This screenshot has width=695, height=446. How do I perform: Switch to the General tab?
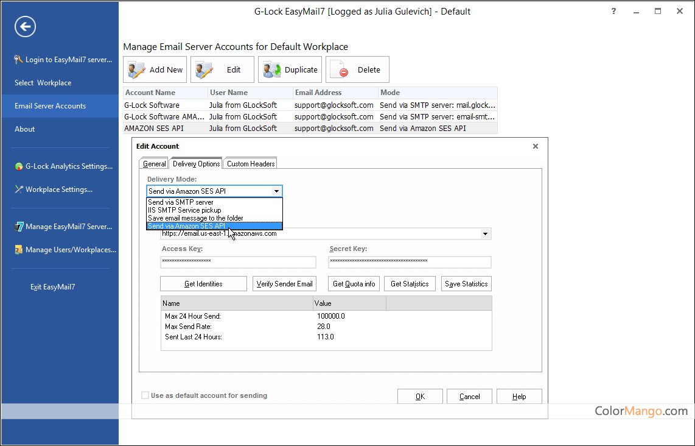coord(154,164)
